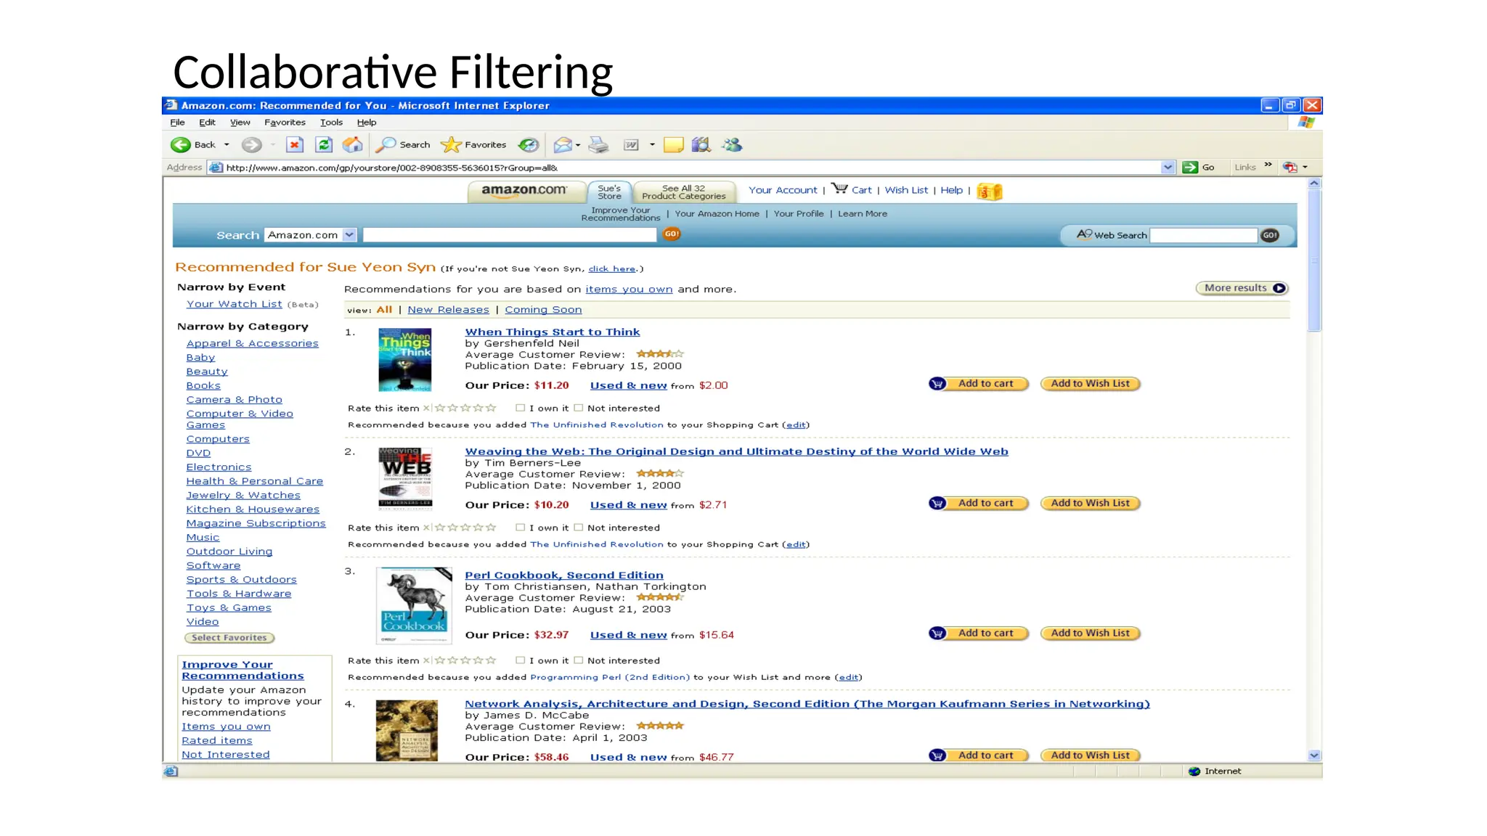Click the Messenger people icon
The height and width of the screenshot is (836, 1487).
(732, 145)
